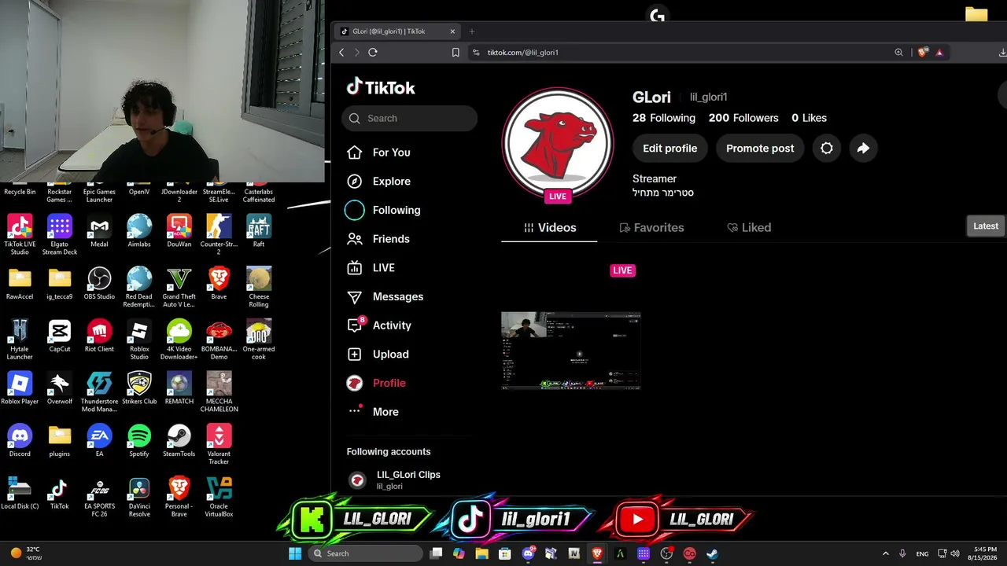The width and height of the screenshot is (1007, 566).
Task: Show hidden system tray icons
Action: pyautogui.click(x=885, y=553)
